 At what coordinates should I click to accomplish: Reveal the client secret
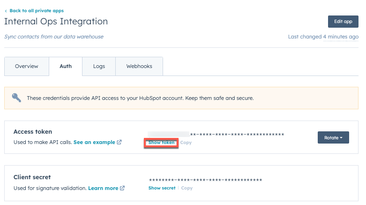pyautogui.click(x=162, y=188)
